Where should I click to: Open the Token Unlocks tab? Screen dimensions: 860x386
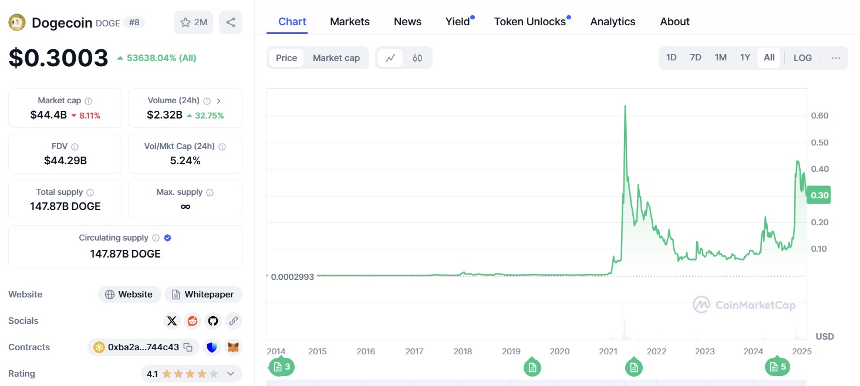(528, 21)
